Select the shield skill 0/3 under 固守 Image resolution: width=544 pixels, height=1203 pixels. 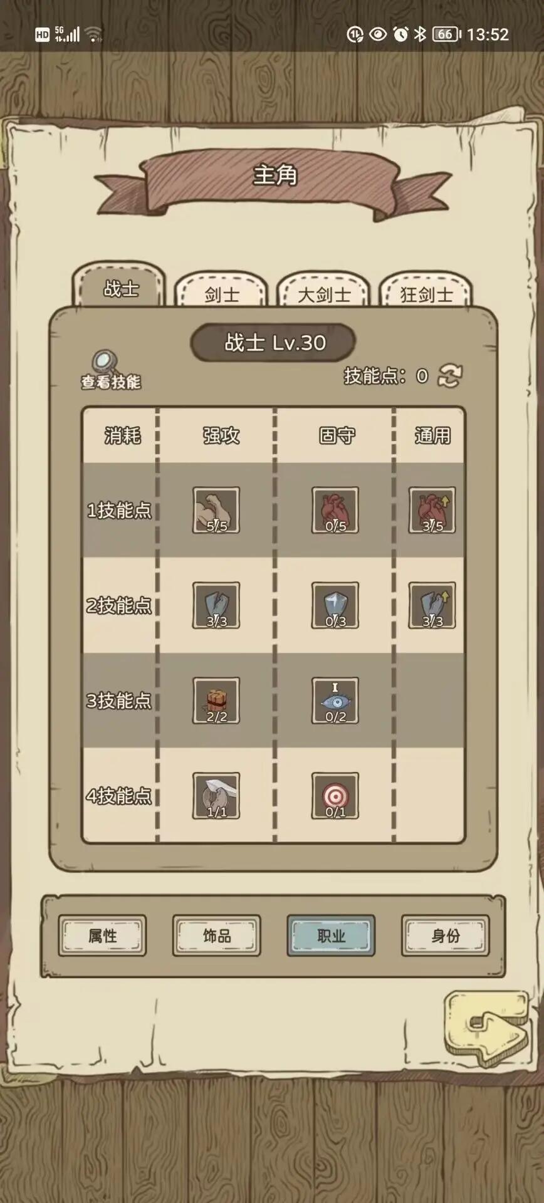[335, 605]
